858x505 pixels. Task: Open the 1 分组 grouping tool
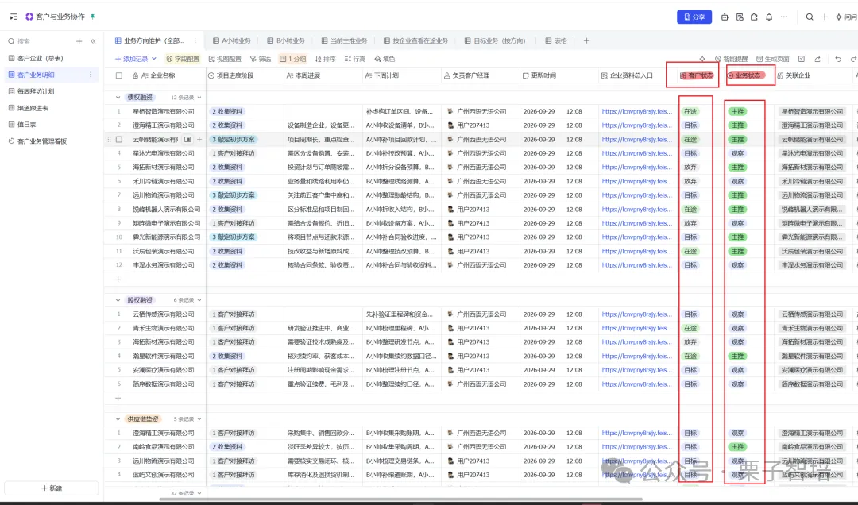click(292, 59)
